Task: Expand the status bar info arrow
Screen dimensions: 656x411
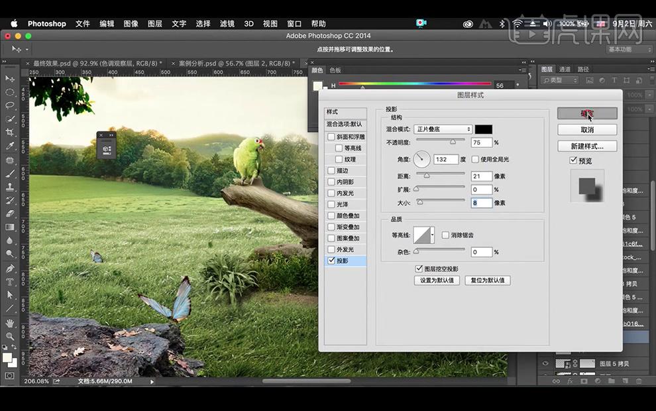Action: coord(152,381)
